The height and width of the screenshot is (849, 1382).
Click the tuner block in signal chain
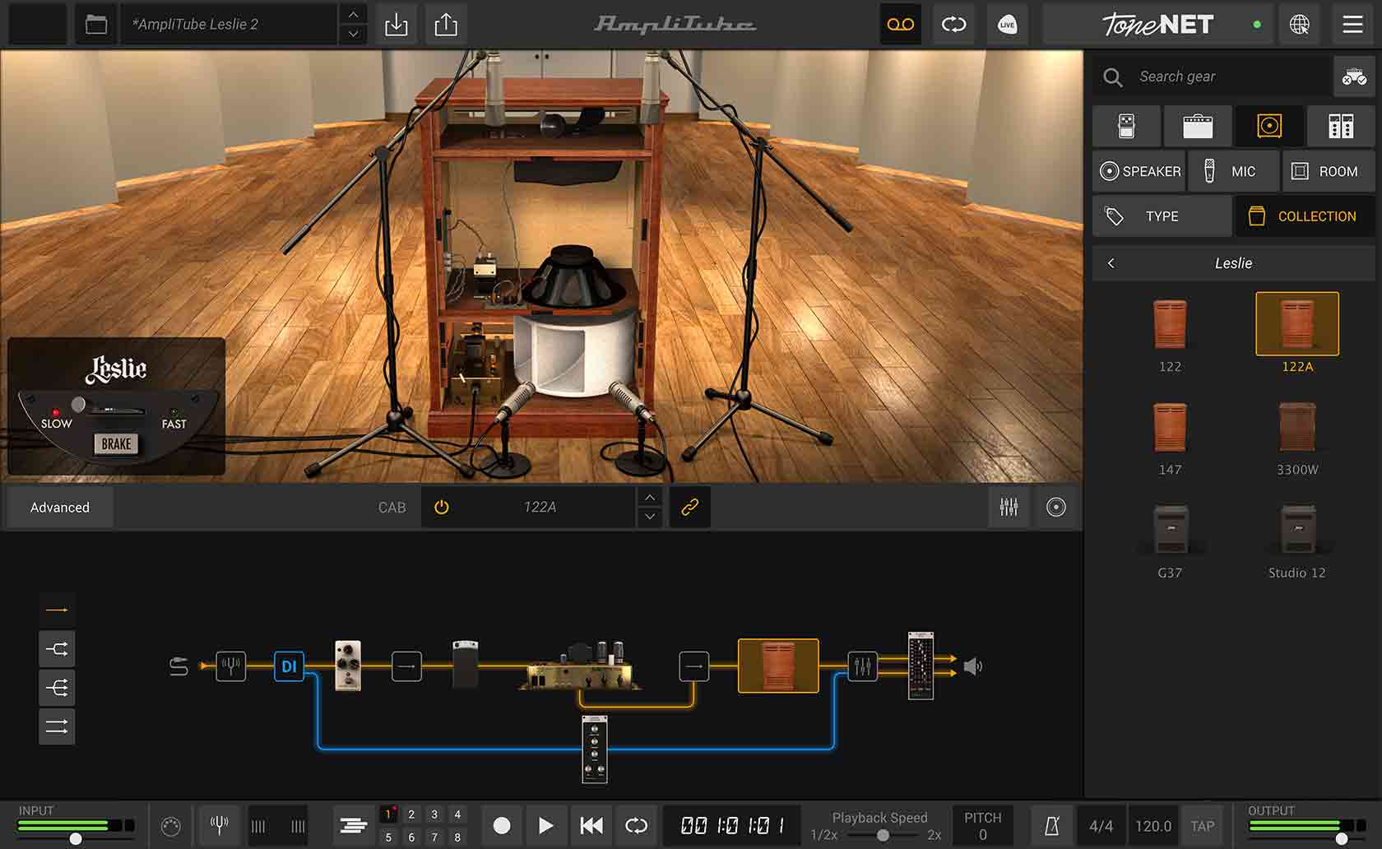(x=231, y=666)
